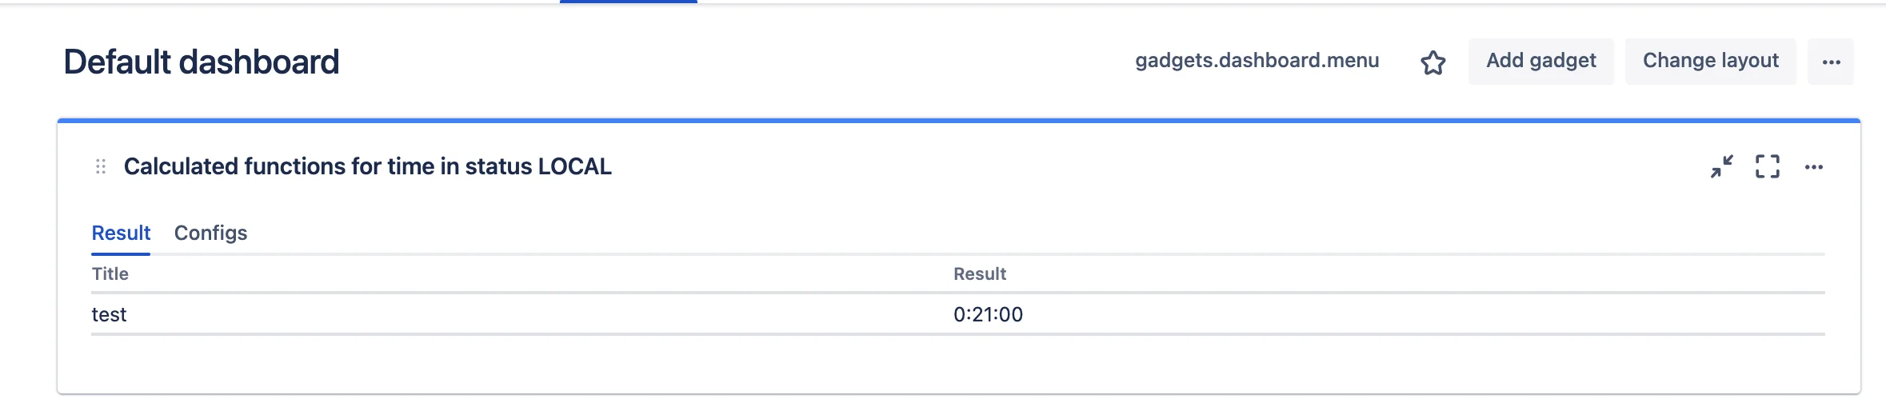Click the gadget drag handle dots
The height and width of the screenshot is (411, 1886).
[101, 166]
